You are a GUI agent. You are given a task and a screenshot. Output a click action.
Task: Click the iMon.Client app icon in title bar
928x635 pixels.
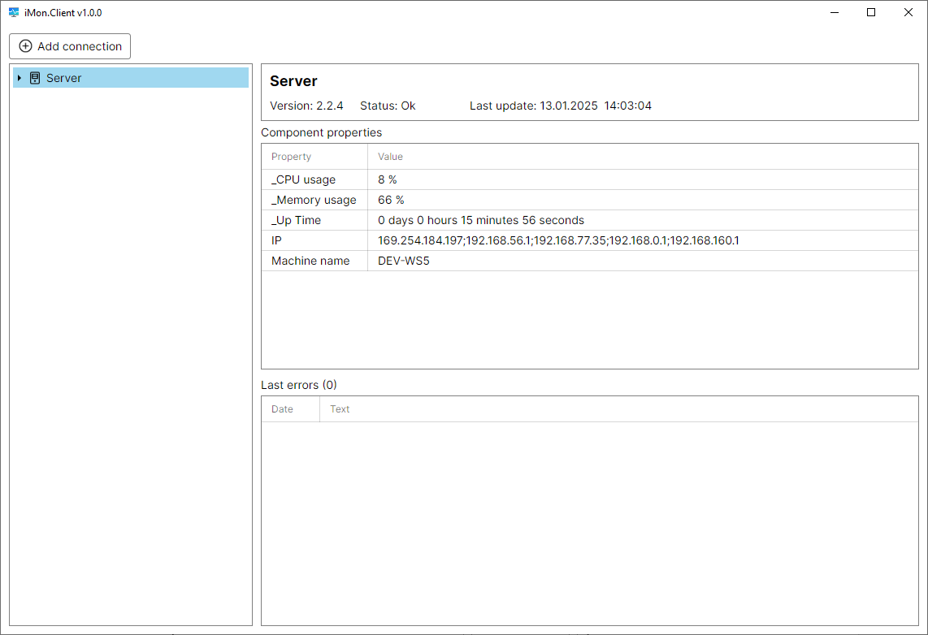pos(14,12)
